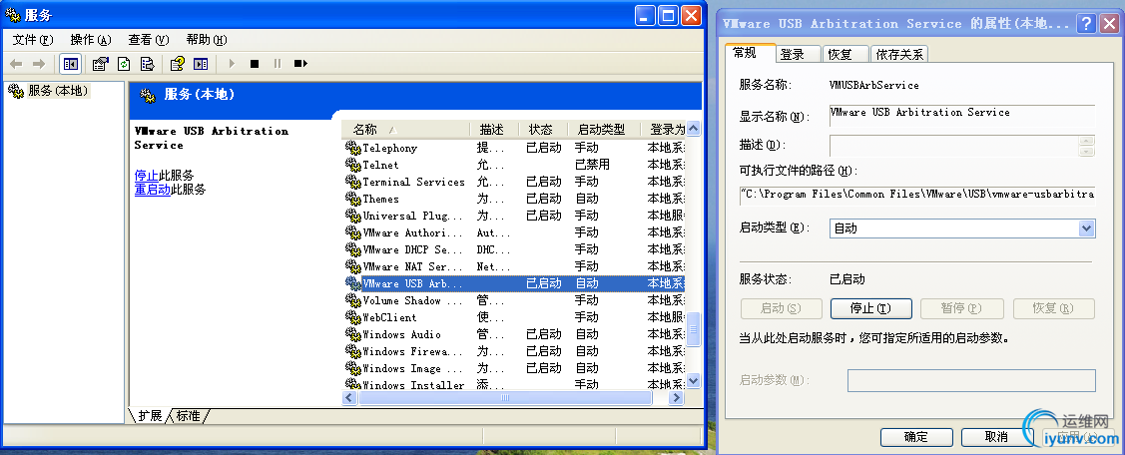Click the 显示名称 field with VMware USB Arbitration Service
Viewport: 1125px width, 455px height.
point(962,116)
